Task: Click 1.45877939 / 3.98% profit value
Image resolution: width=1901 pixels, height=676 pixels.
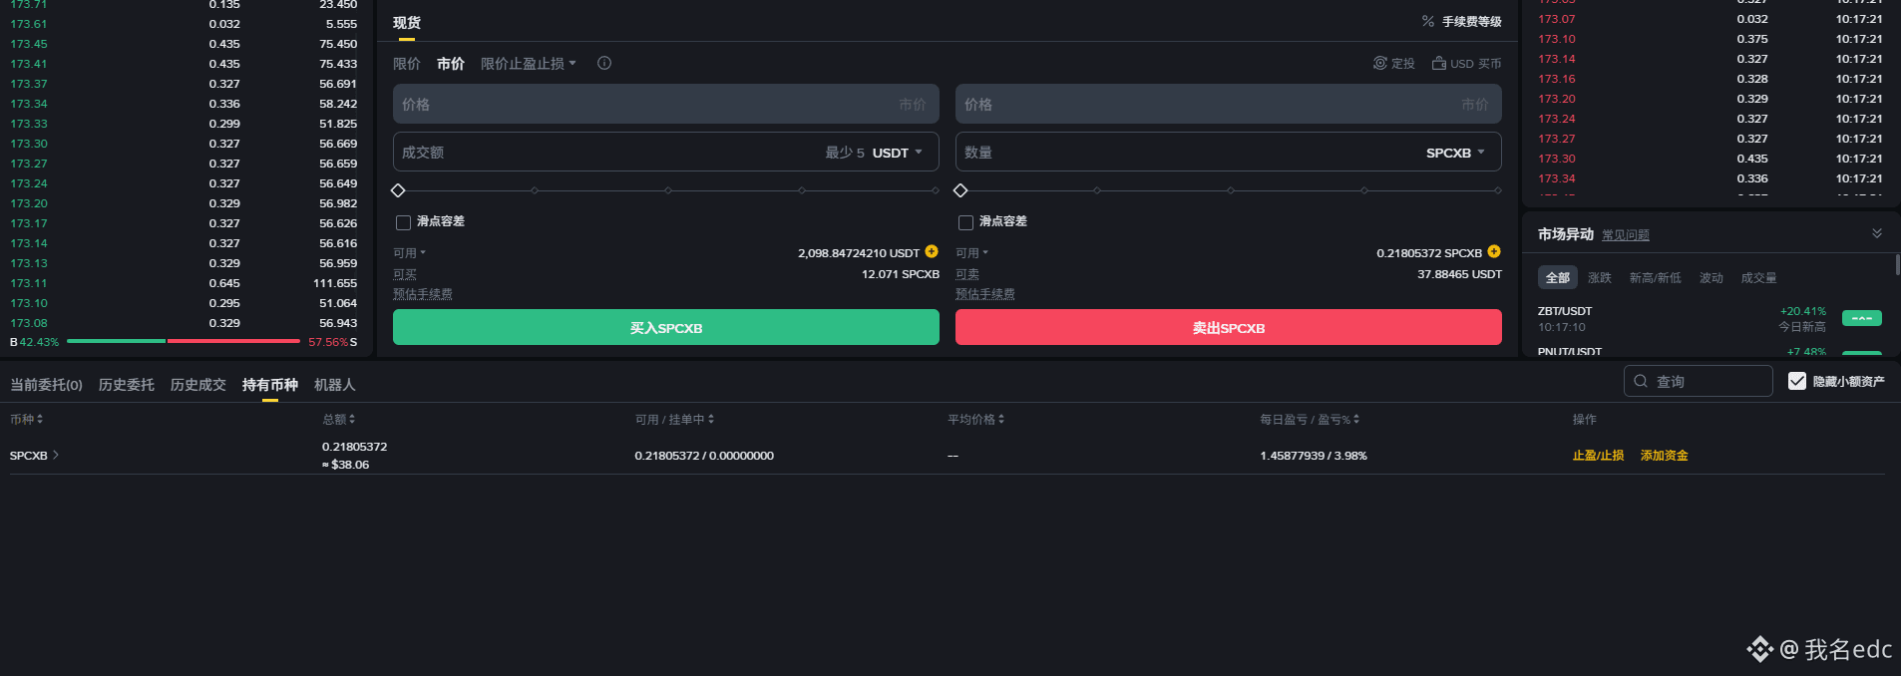Action: (x=1314, y=456)
